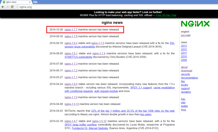This screenshot has width=218, height=132.
Task: Go to the download page
Action: coord(186,71)
